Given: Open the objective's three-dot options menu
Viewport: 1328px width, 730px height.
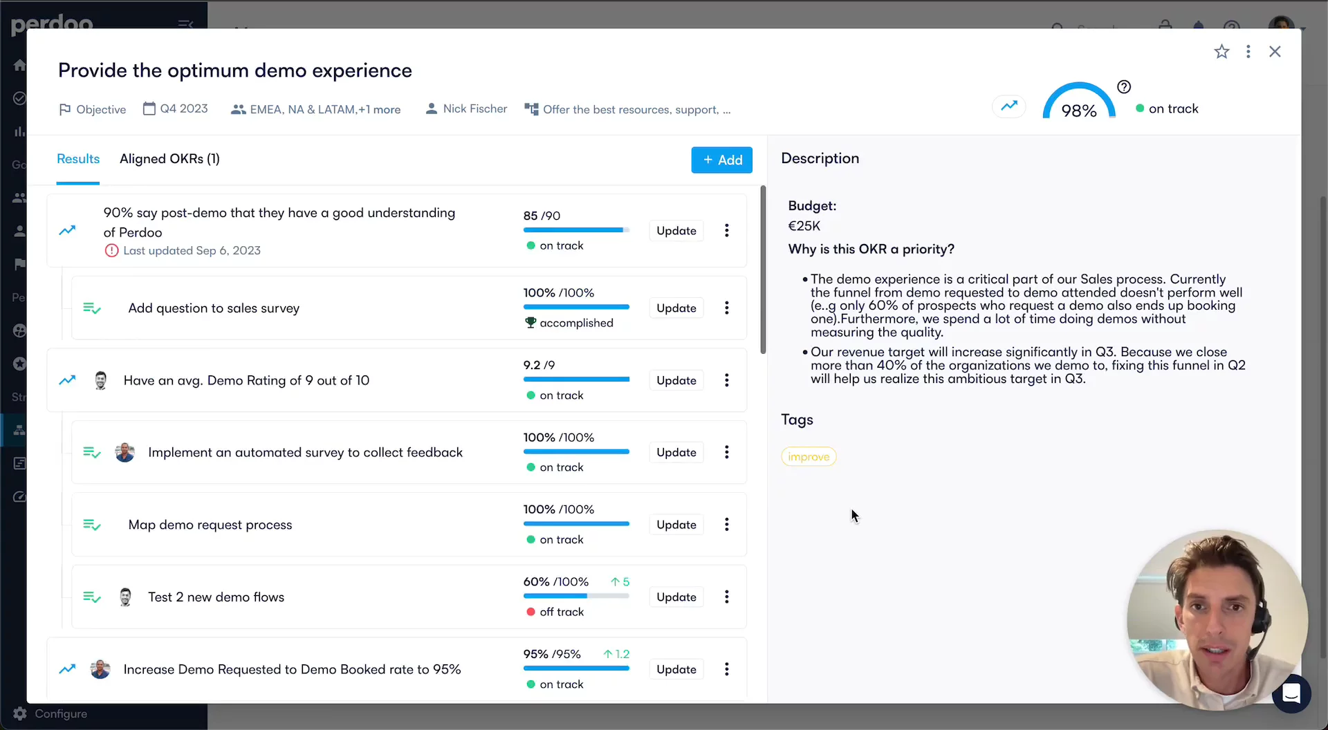Looking at the screenshot, I should 1248,52.
